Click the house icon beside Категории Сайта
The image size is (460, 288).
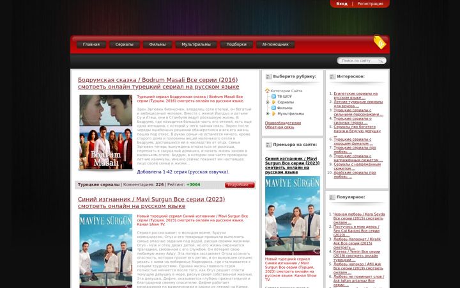[267, 91]
